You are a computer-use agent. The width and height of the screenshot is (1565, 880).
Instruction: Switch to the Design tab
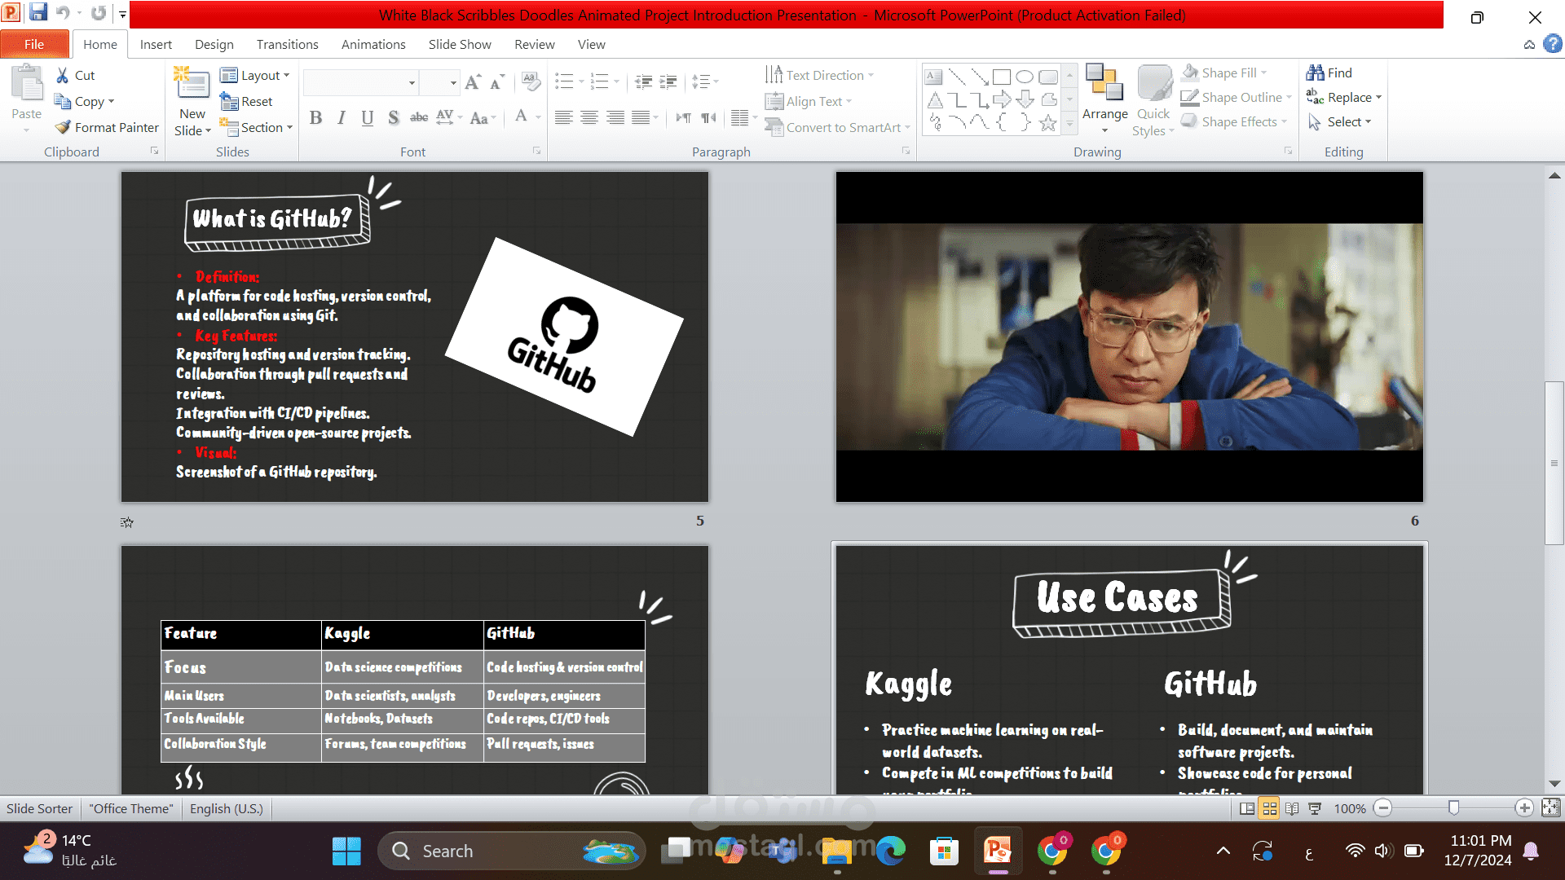(x=214, y=44)
